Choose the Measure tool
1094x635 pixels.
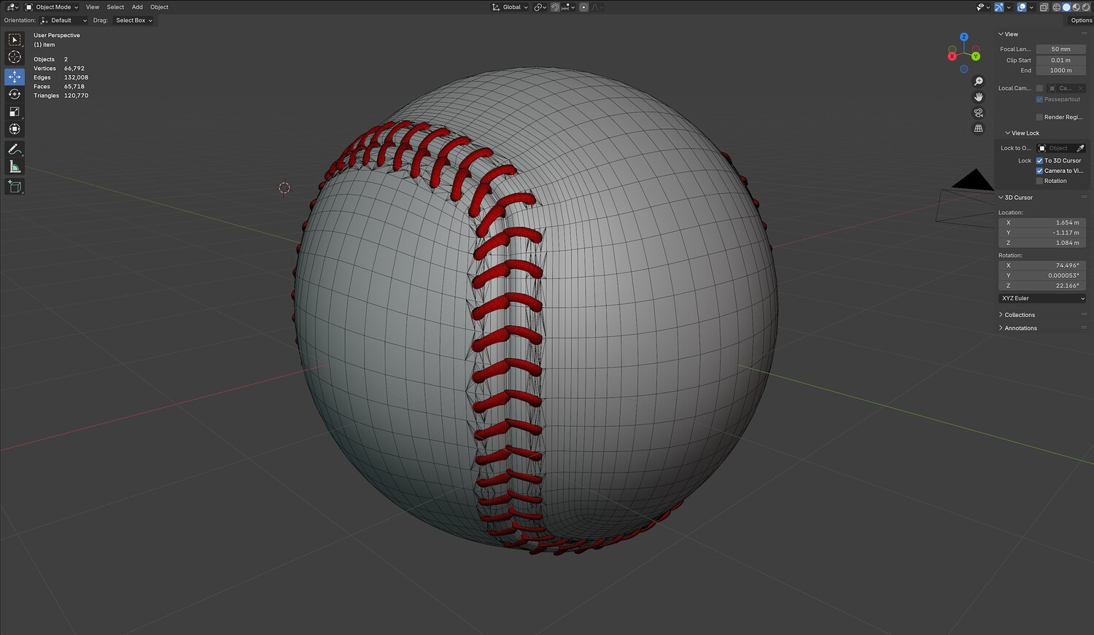15,167
